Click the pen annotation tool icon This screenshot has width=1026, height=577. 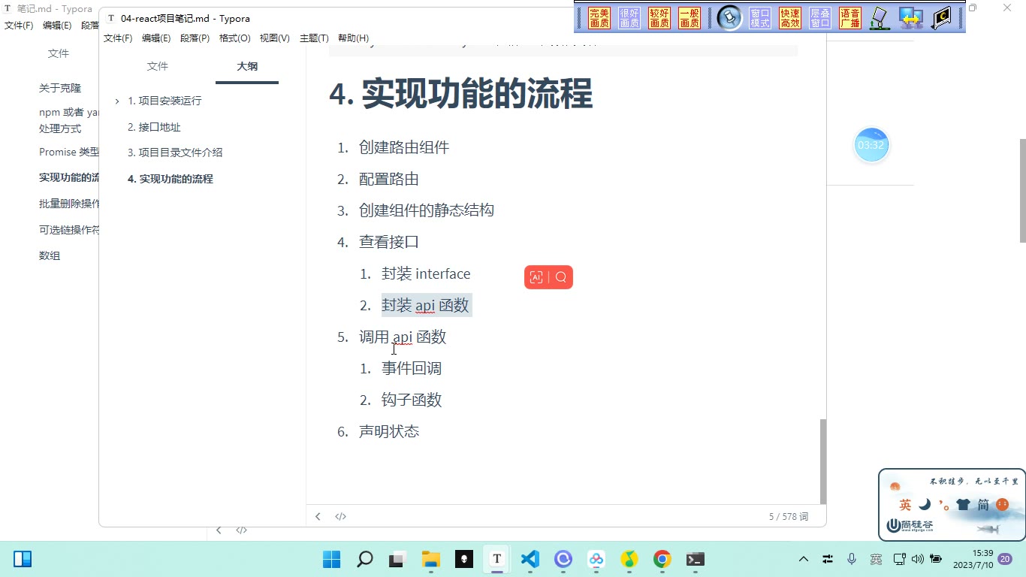coord(880,18)
